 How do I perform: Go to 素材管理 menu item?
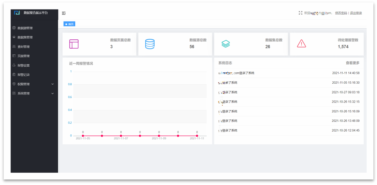[x=23, y=47]
